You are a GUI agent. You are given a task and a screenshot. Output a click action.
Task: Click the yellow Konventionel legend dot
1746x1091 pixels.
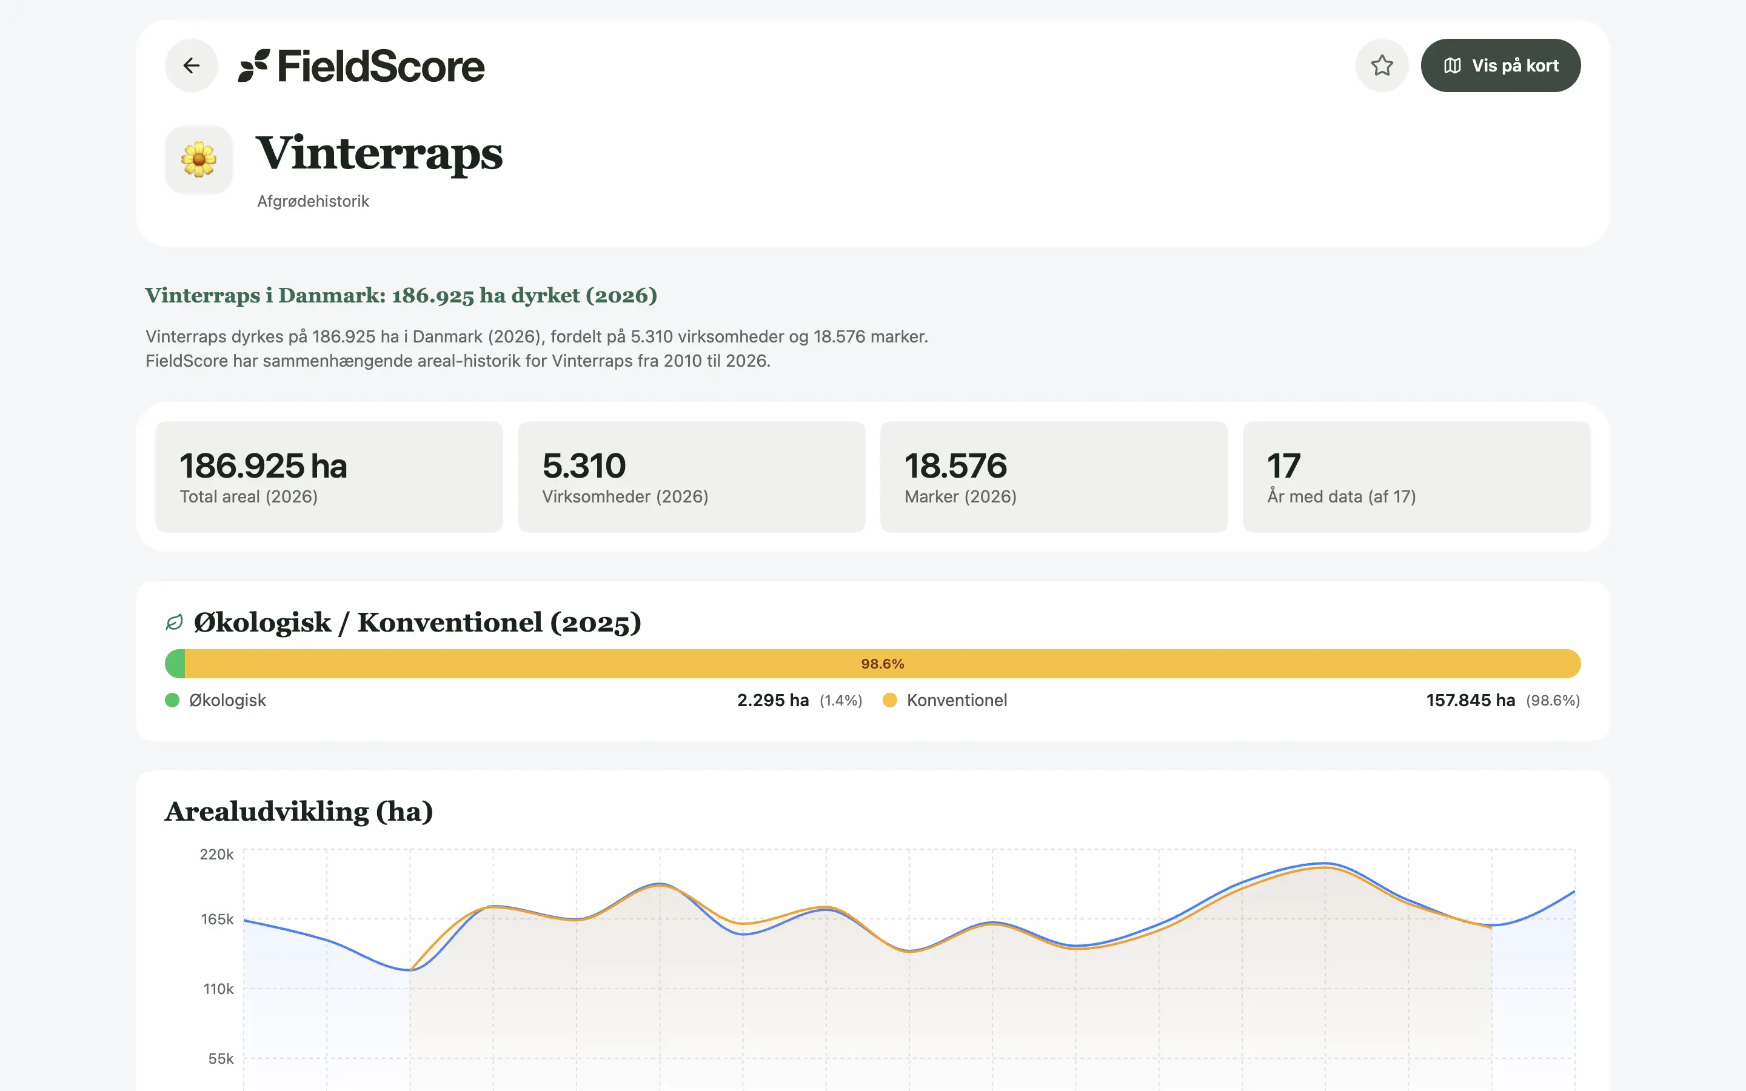(889, 700)
